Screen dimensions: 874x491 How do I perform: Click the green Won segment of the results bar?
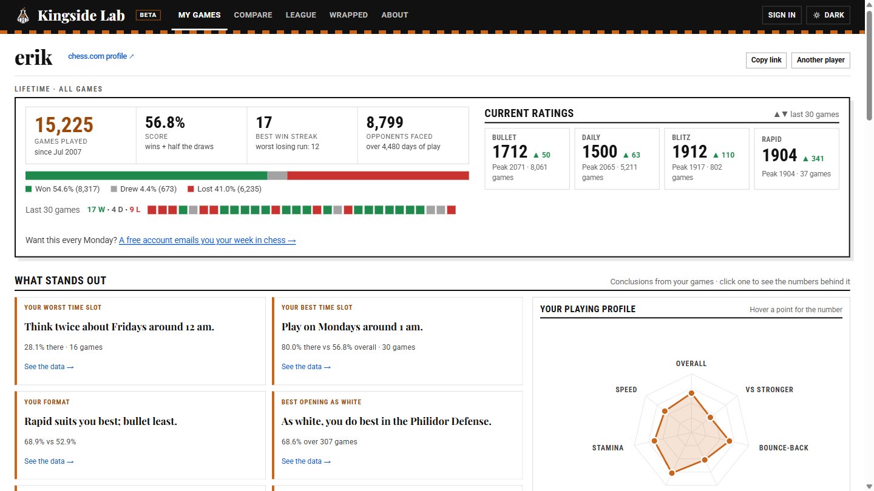(x=146, y=176)
